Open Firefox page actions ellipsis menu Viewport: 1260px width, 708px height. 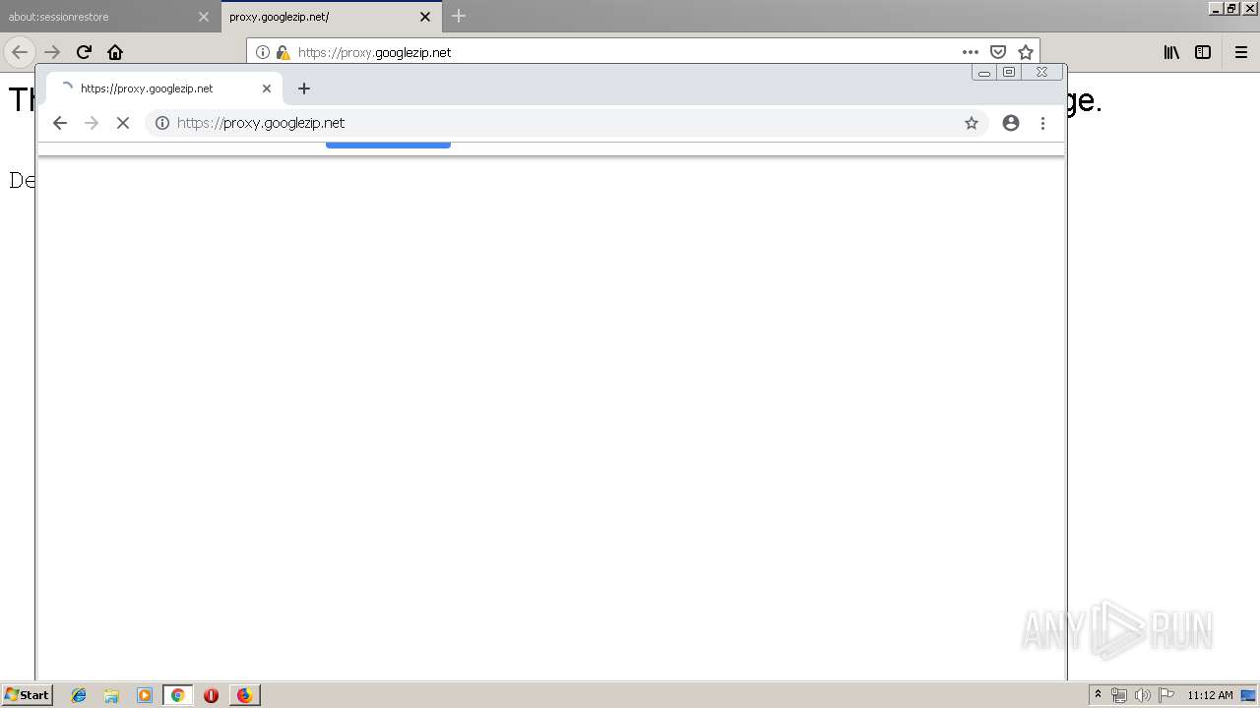pyautogui.click(x=971, y=52)
